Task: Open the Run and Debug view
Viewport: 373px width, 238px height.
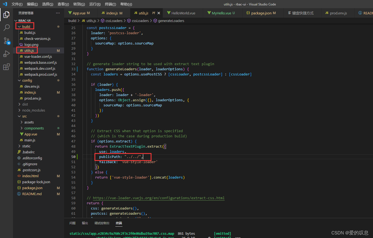Action: point(7,54)
